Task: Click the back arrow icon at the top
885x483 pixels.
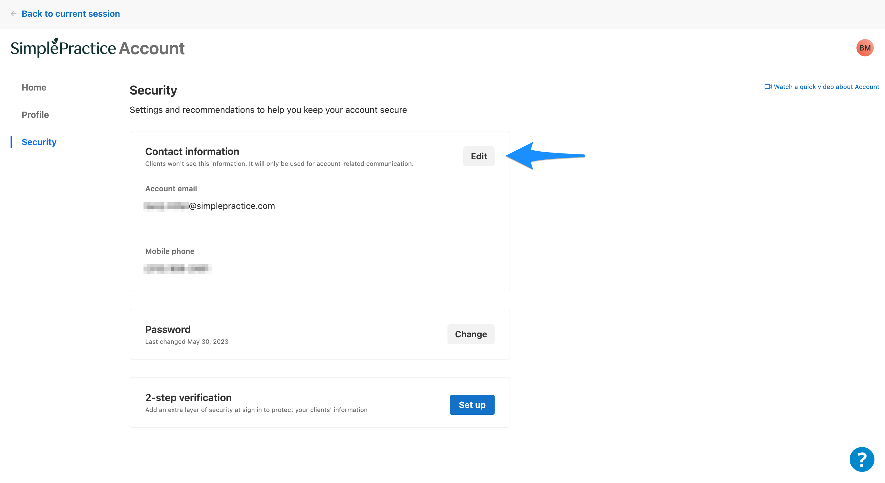Action: (x=13, y=14)
